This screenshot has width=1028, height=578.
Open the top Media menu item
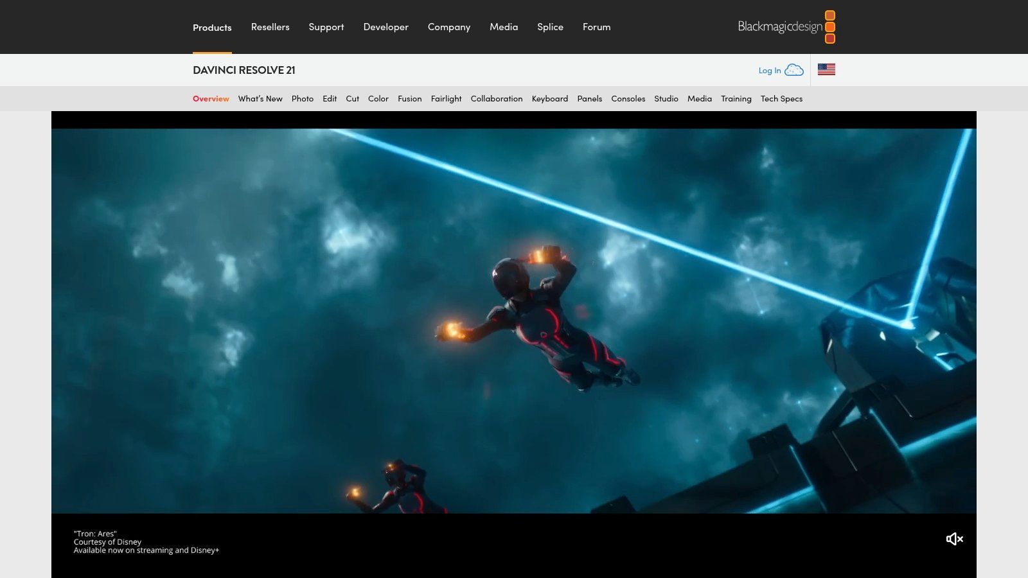tap(504, 27)
